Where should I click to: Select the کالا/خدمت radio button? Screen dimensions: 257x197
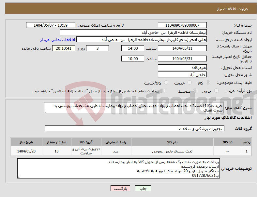pyautogui.click(x=166, y=83)
